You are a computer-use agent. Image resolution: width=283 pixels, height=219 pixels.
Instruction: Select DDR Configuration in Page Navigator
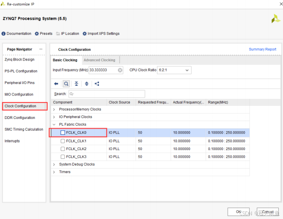20,118
